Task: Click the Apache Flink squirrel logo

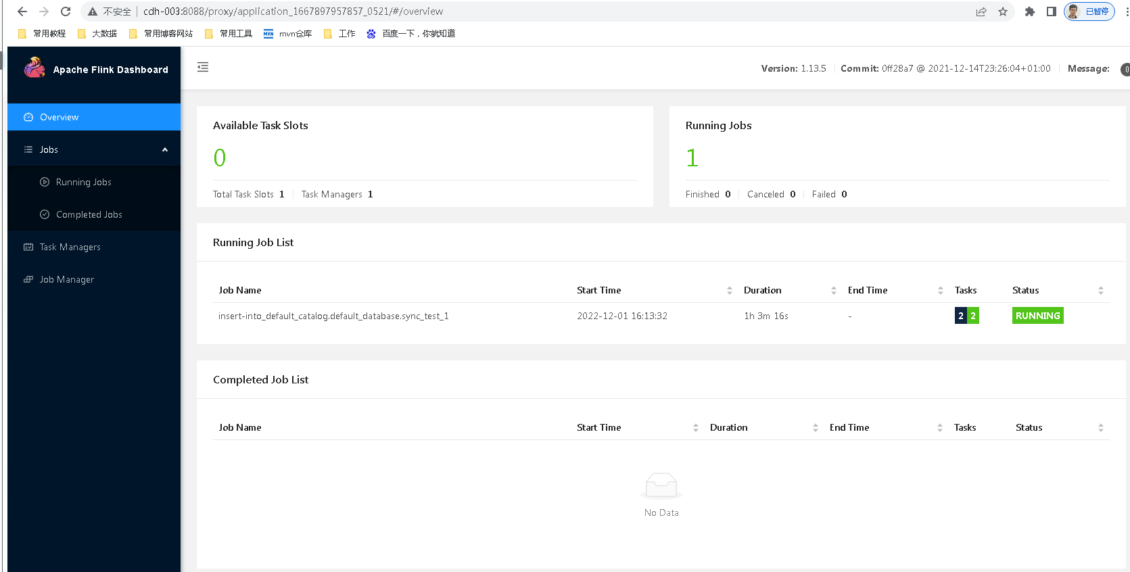Action: click(x=34, y=68)
